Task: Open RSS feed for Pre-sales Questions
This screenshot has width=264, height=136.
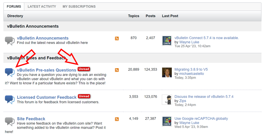Action: tap(117, 70)
